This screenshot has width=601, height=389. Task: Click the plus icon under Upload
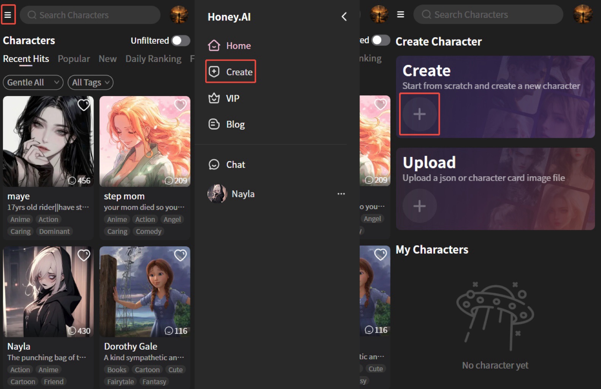pos(419,206)
